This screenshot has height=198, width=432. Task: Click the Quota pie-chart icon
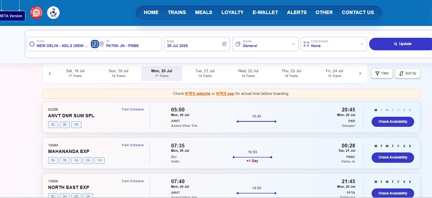point(238,44)
